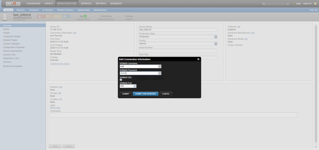This screenshot has width=319, height=150.
Task: Click the Show Links link
Action: 55,108
